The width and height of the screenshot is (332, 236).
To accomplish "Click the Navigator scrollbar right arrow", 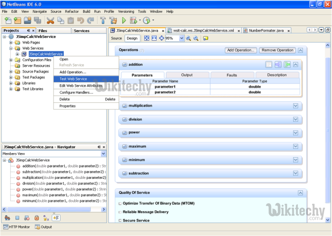I will pyautogui.click(x=104, y=209).
